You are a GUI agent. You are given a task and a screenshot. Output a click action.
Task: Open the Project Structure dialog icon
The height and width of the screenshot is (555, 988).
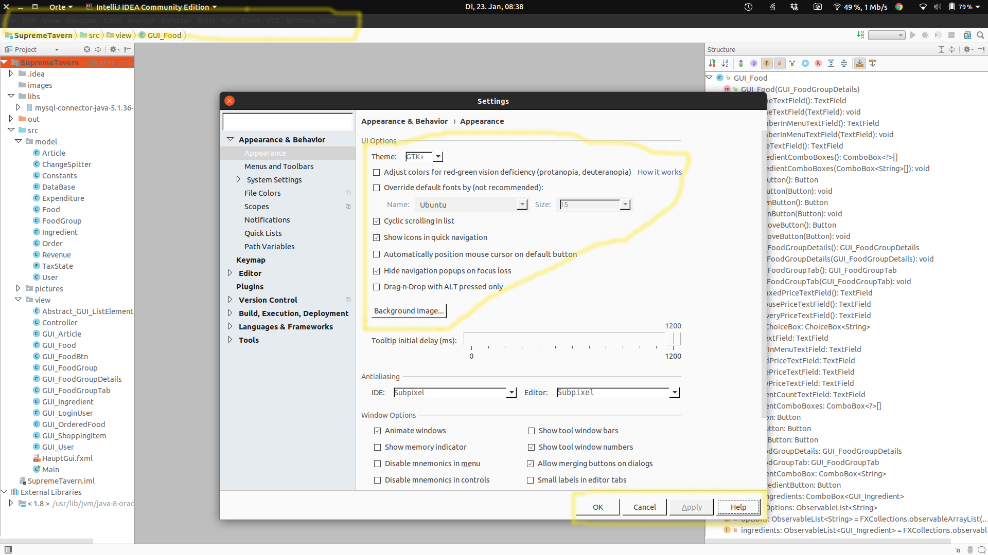point(967,35)
